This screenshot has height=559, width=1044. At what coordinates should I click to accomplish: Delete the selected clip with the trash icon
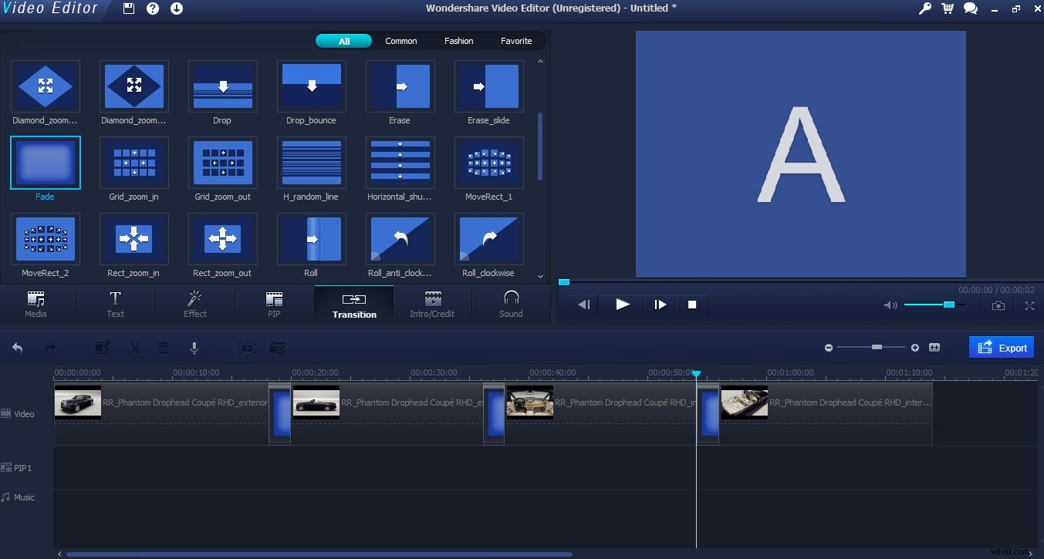point(164,348)
